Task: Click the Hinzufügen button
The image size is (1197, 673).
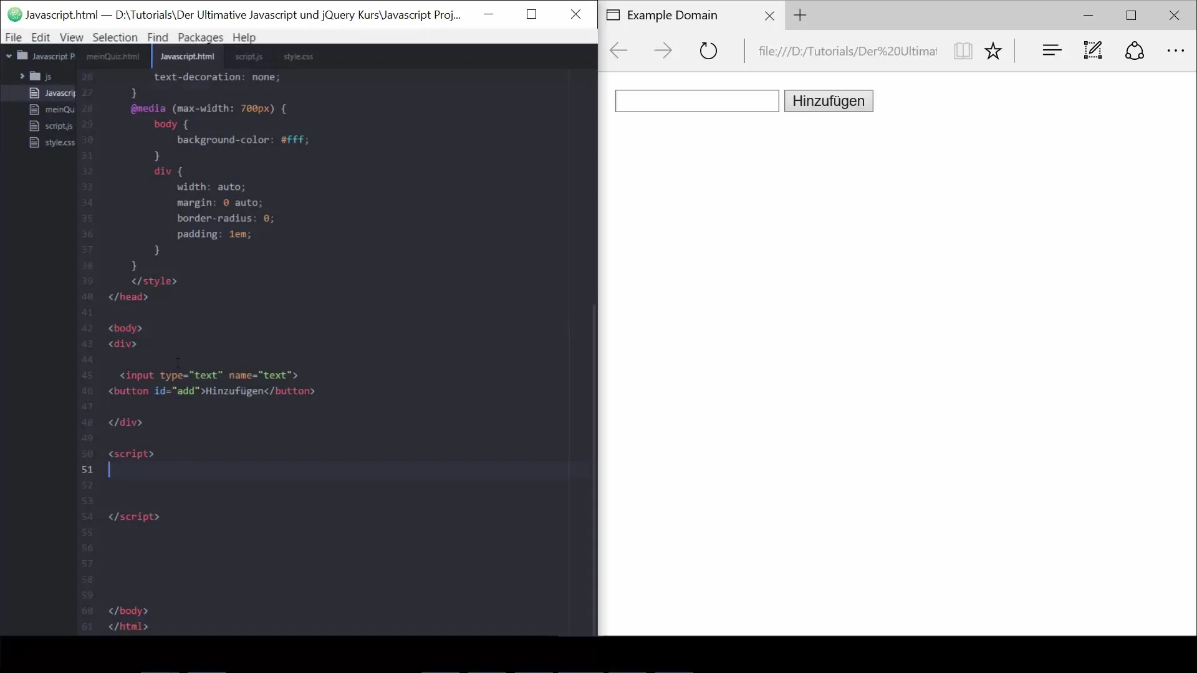Action: (828, 101)
